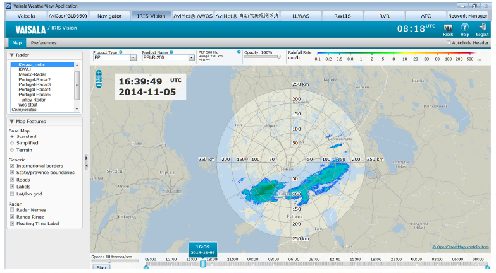Toggle the Range Rings checkbox
This screenshot has height=273, width=496.
pos(13,216)
